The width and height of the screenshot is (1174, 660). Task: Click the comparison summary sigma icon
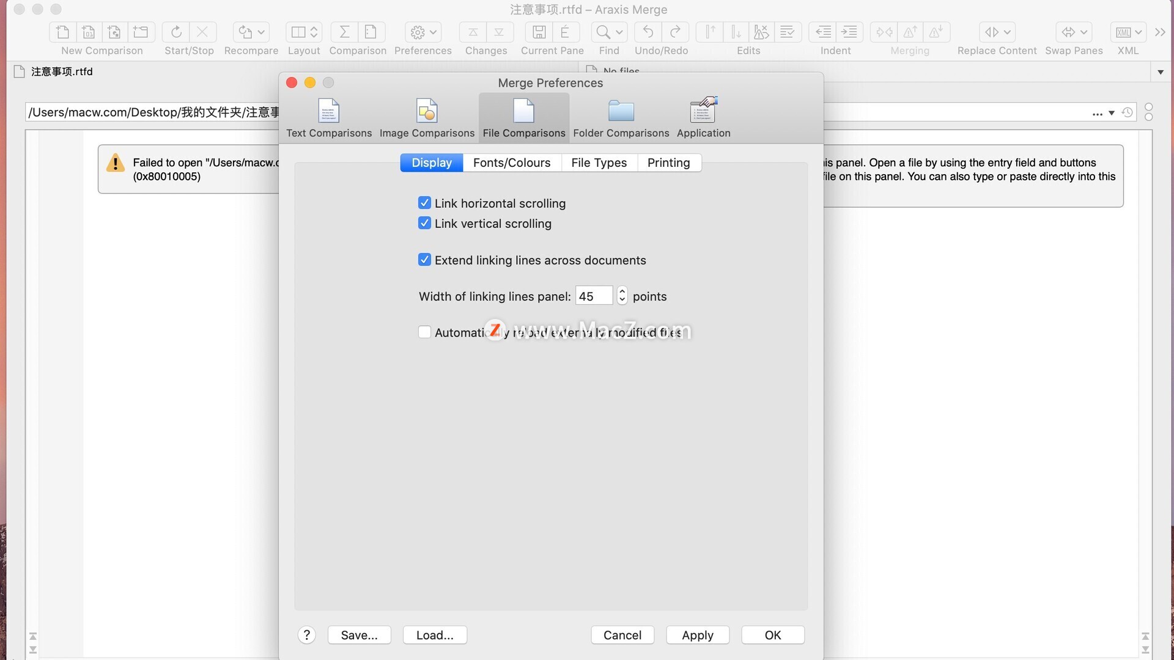[x=344, y=32]
